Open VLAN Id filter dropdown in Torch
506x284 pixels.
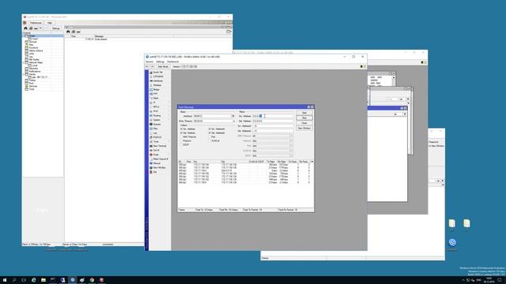point(292,151)
